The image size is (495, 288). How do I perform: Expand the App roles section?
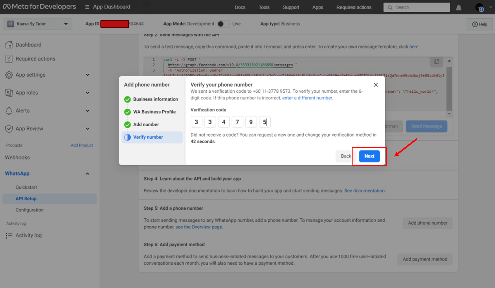(x=87, y=93)
